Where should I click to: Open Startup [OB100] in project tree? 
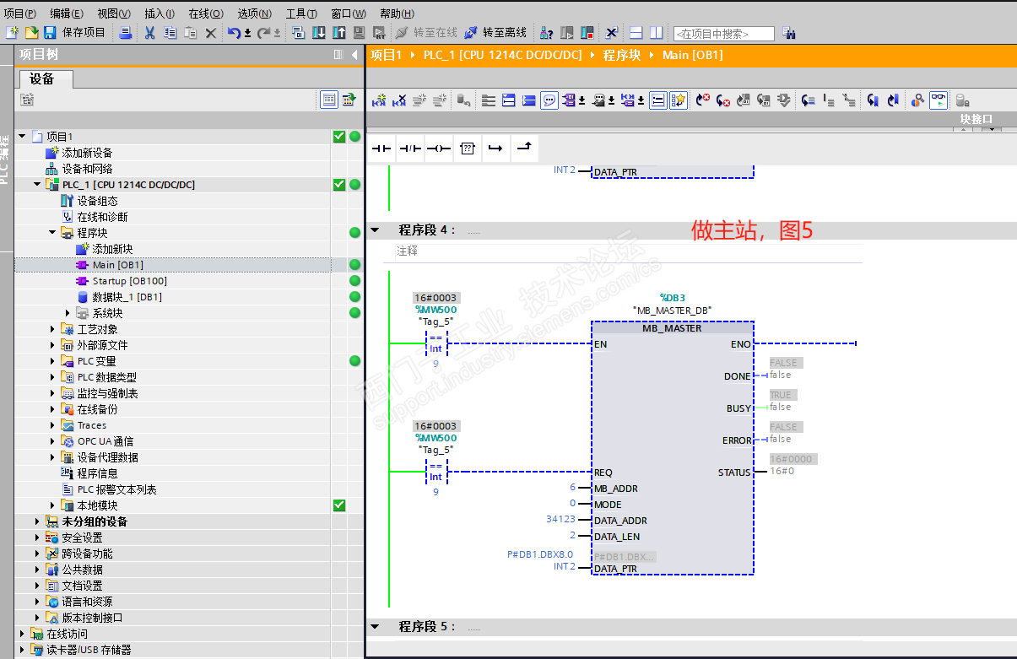129,281
